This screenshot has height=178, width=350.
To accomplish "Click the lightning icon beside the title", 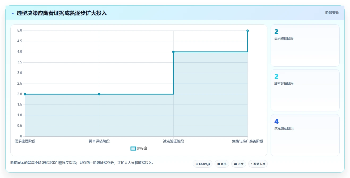I will 12,13.
